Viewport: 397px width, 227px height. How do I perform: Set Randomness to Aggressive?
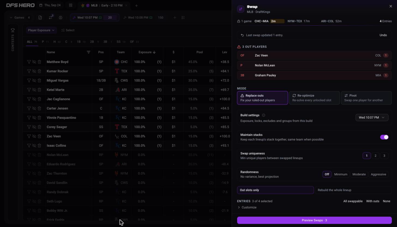378,174
